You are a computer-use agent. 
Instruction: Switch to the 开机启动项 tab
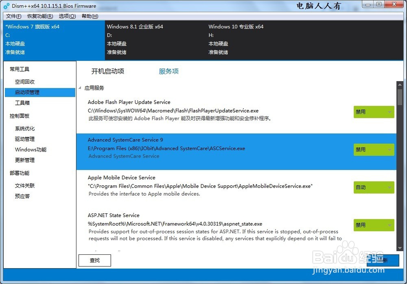point(108,71)
